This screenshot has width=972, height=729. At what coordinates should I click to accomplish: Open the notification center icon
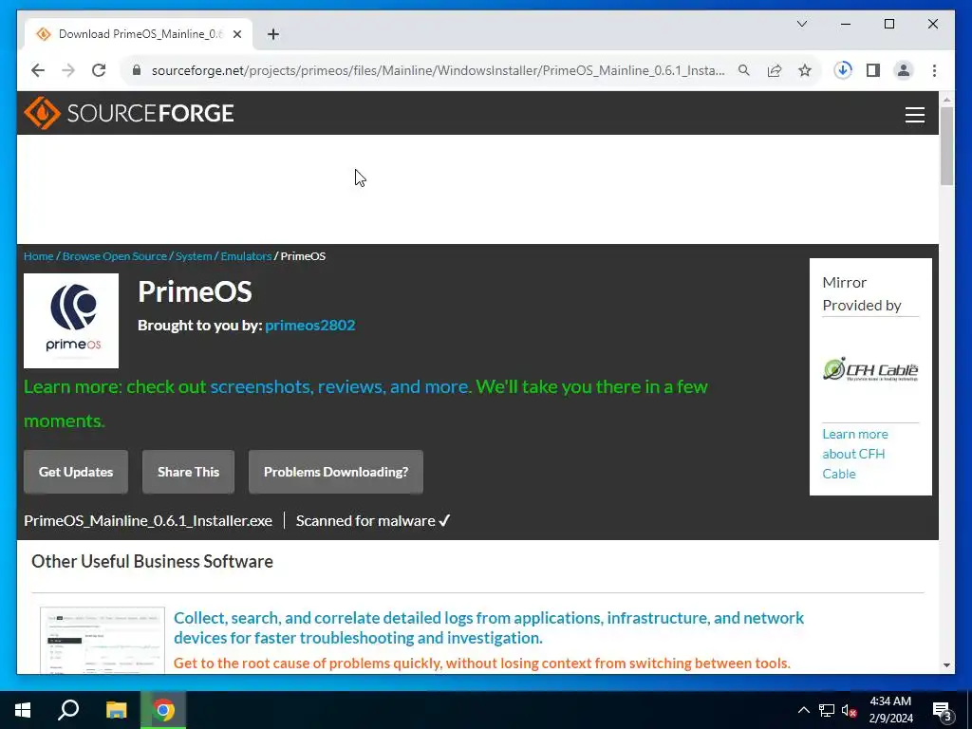943,710
